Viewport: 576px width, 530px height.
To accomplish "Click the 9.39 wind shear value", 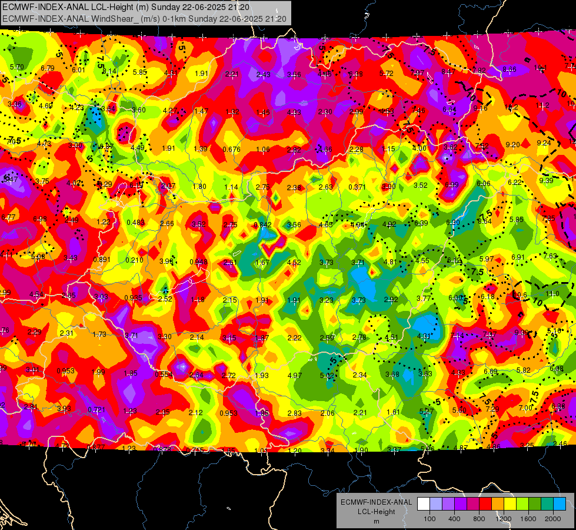I will 546,180.
